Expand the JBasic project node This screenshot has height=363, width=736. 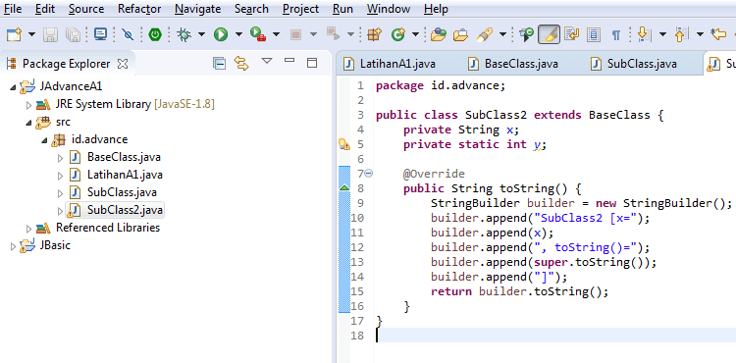tap(13, 246)
